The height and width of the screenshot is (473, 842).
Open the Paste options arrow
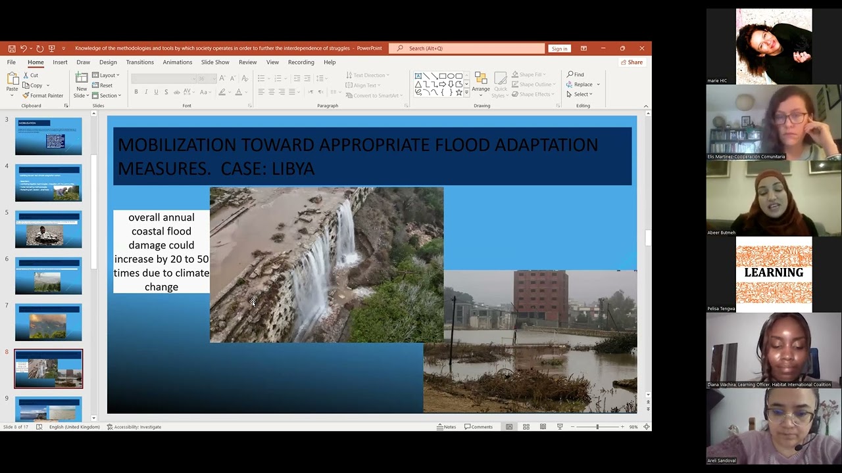12,96
